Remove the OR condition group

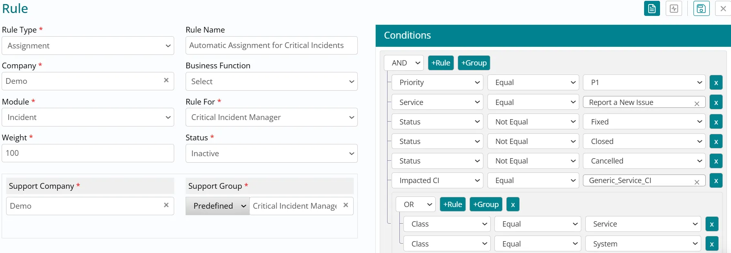(513, 205)
